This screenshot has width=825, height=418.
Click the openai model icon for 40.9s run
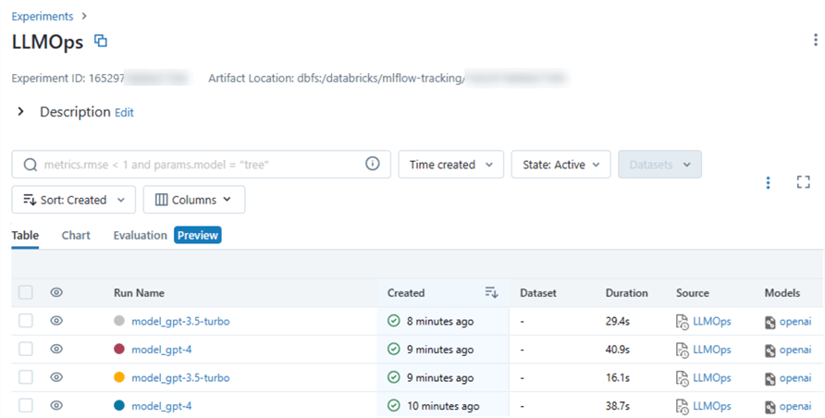click(770, 350)
